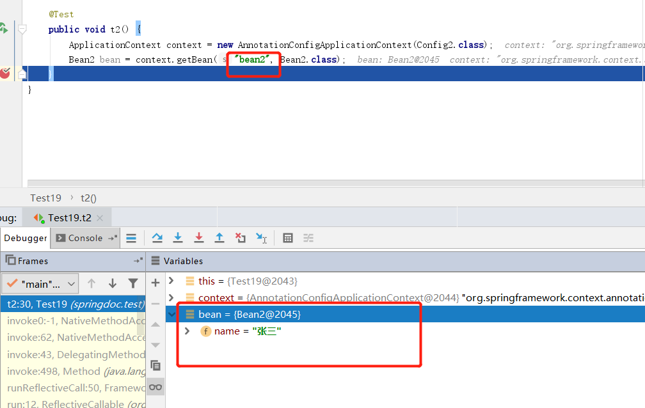Expand the 'name' field node

[187, 331]
